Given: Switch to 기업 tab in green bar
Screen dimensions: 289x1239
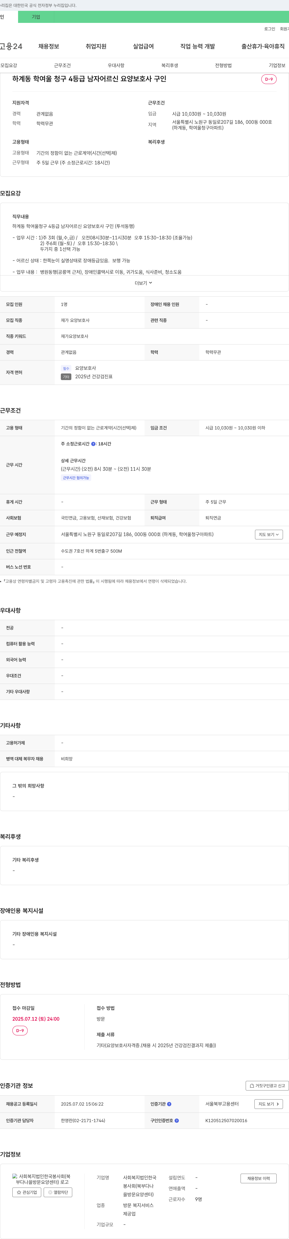Looking at the screenshot, I should (36, 17).
